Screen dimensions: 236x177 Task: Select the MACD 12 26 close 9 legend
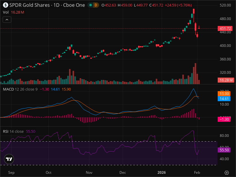[20, 89]
